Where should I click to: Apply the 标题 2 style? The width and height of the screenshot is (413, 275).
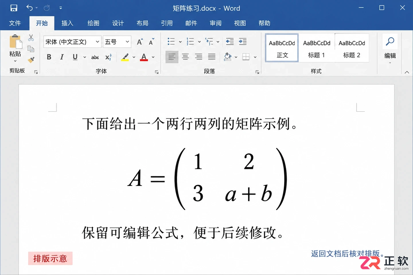352,48
